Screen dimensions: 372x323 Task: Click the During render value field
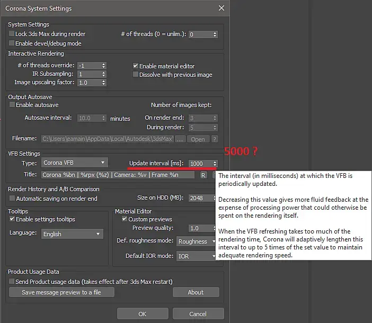tap(201, 128)
